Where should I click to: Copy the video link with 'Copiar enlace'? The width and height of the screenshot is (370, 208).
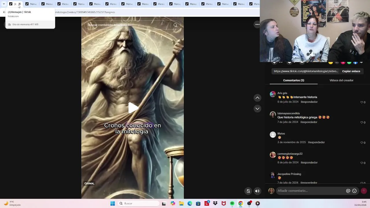click(351, 71)
